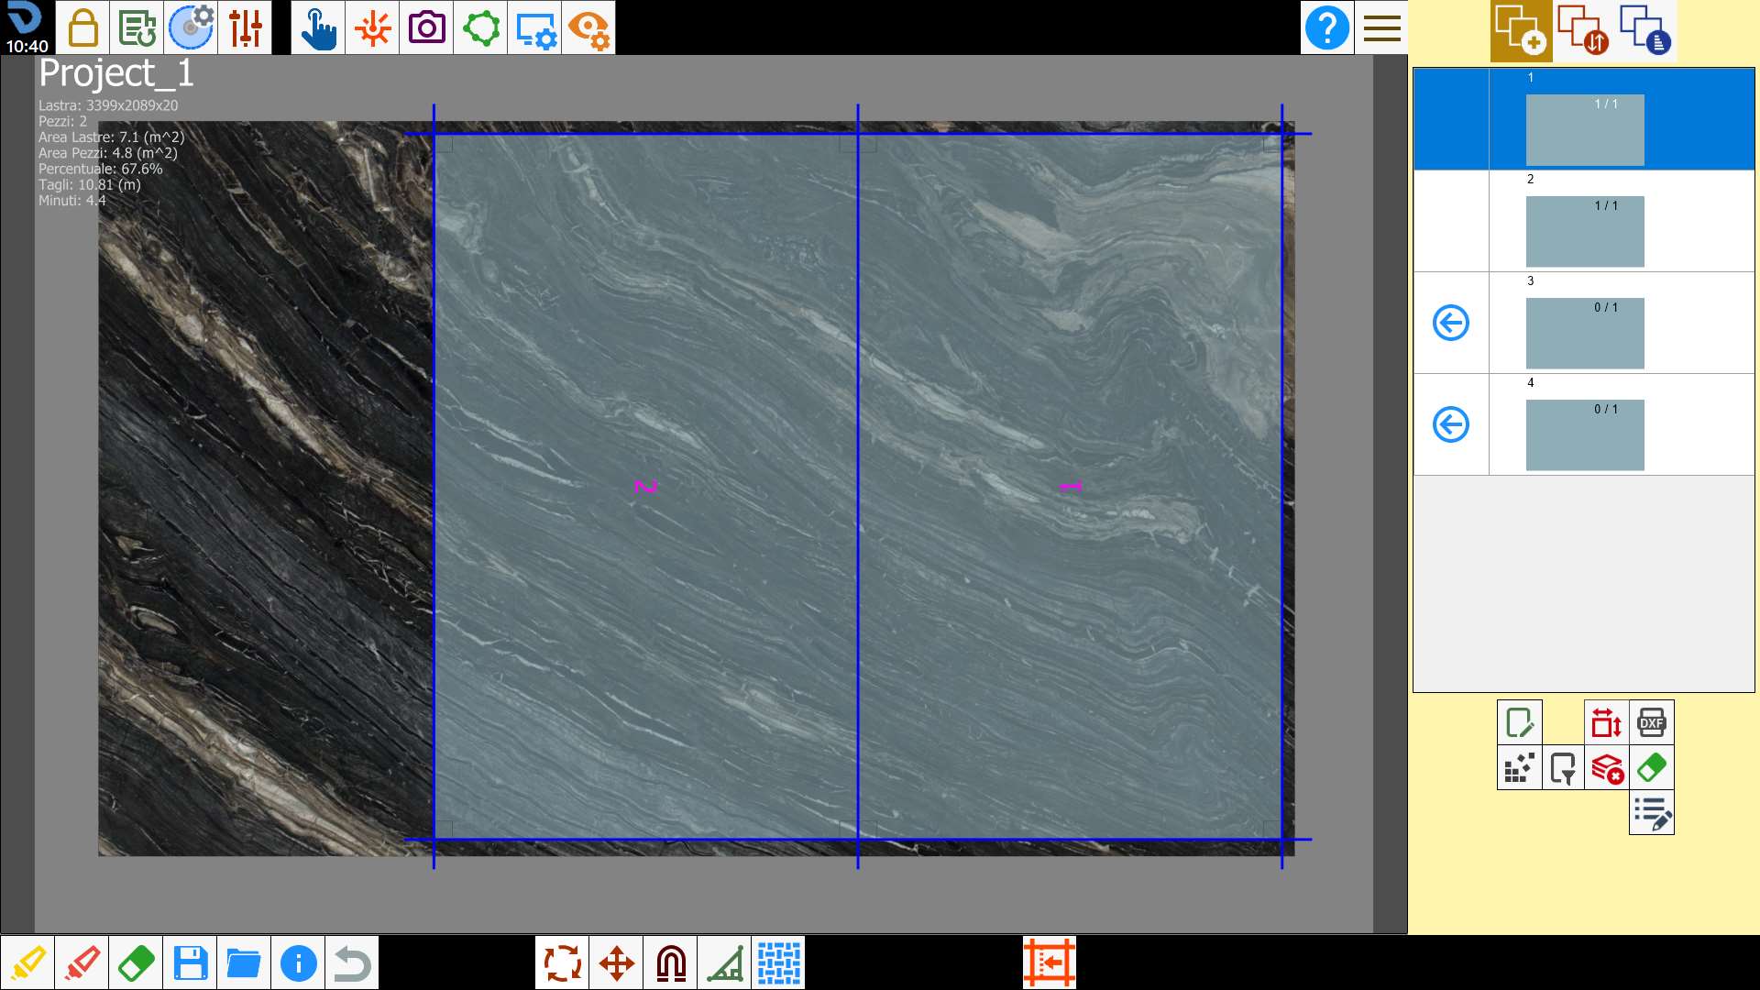Viewport: 1760px width, 990px height.
Task: Select the blue hand touch tool
Action: (318, 27)
